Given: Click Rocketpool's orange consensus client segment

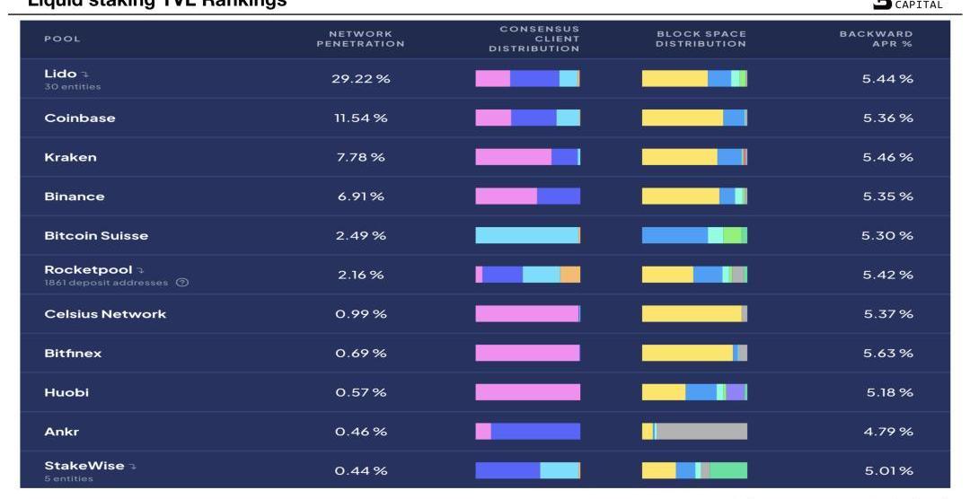Looking at the screenshot, I should [x=570, y=275].
